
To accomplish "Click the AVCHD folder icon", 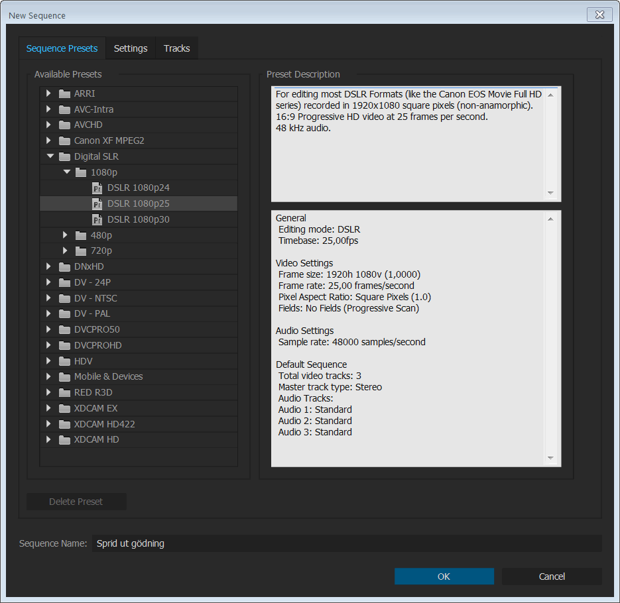I will [64, 125].
